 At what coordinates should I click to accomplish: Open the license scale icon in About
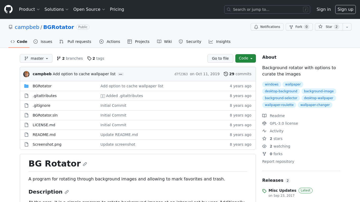click(264, 123)
